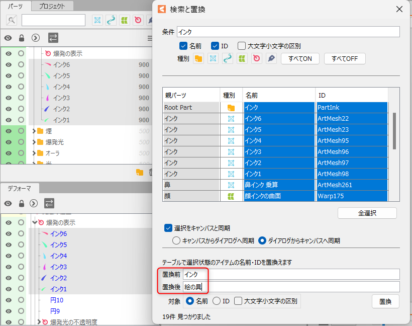Screen dimensions: 412x326
Task: Collapse the 爆発の表示 deformer tree node
Action: [x=34, y=222]
